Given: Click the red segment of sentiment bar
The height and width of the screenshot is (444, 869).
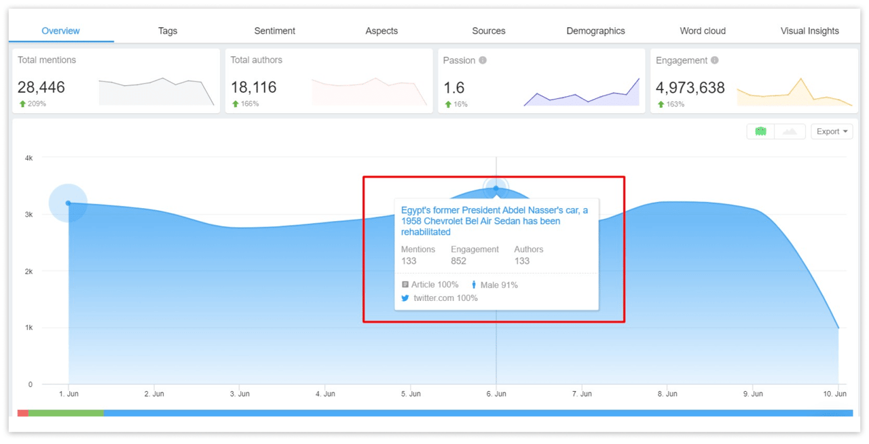Looking at the screenshot, I should [22, 413].
